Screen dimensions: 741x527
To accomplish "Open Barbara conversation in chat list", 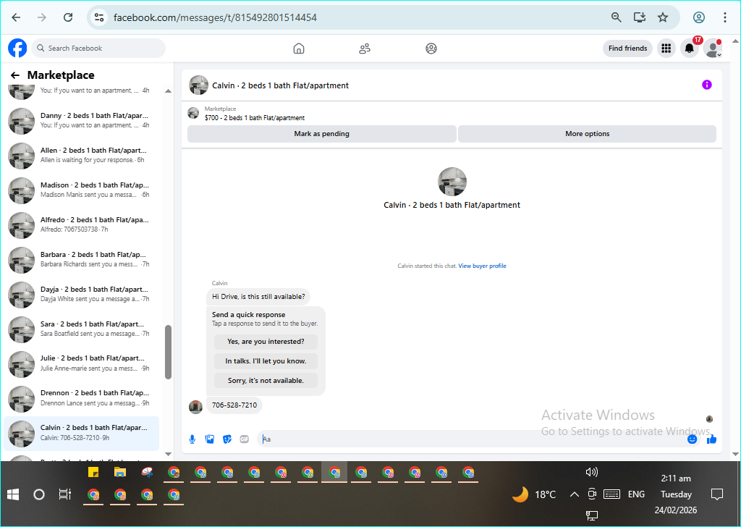I will (81, 259).
